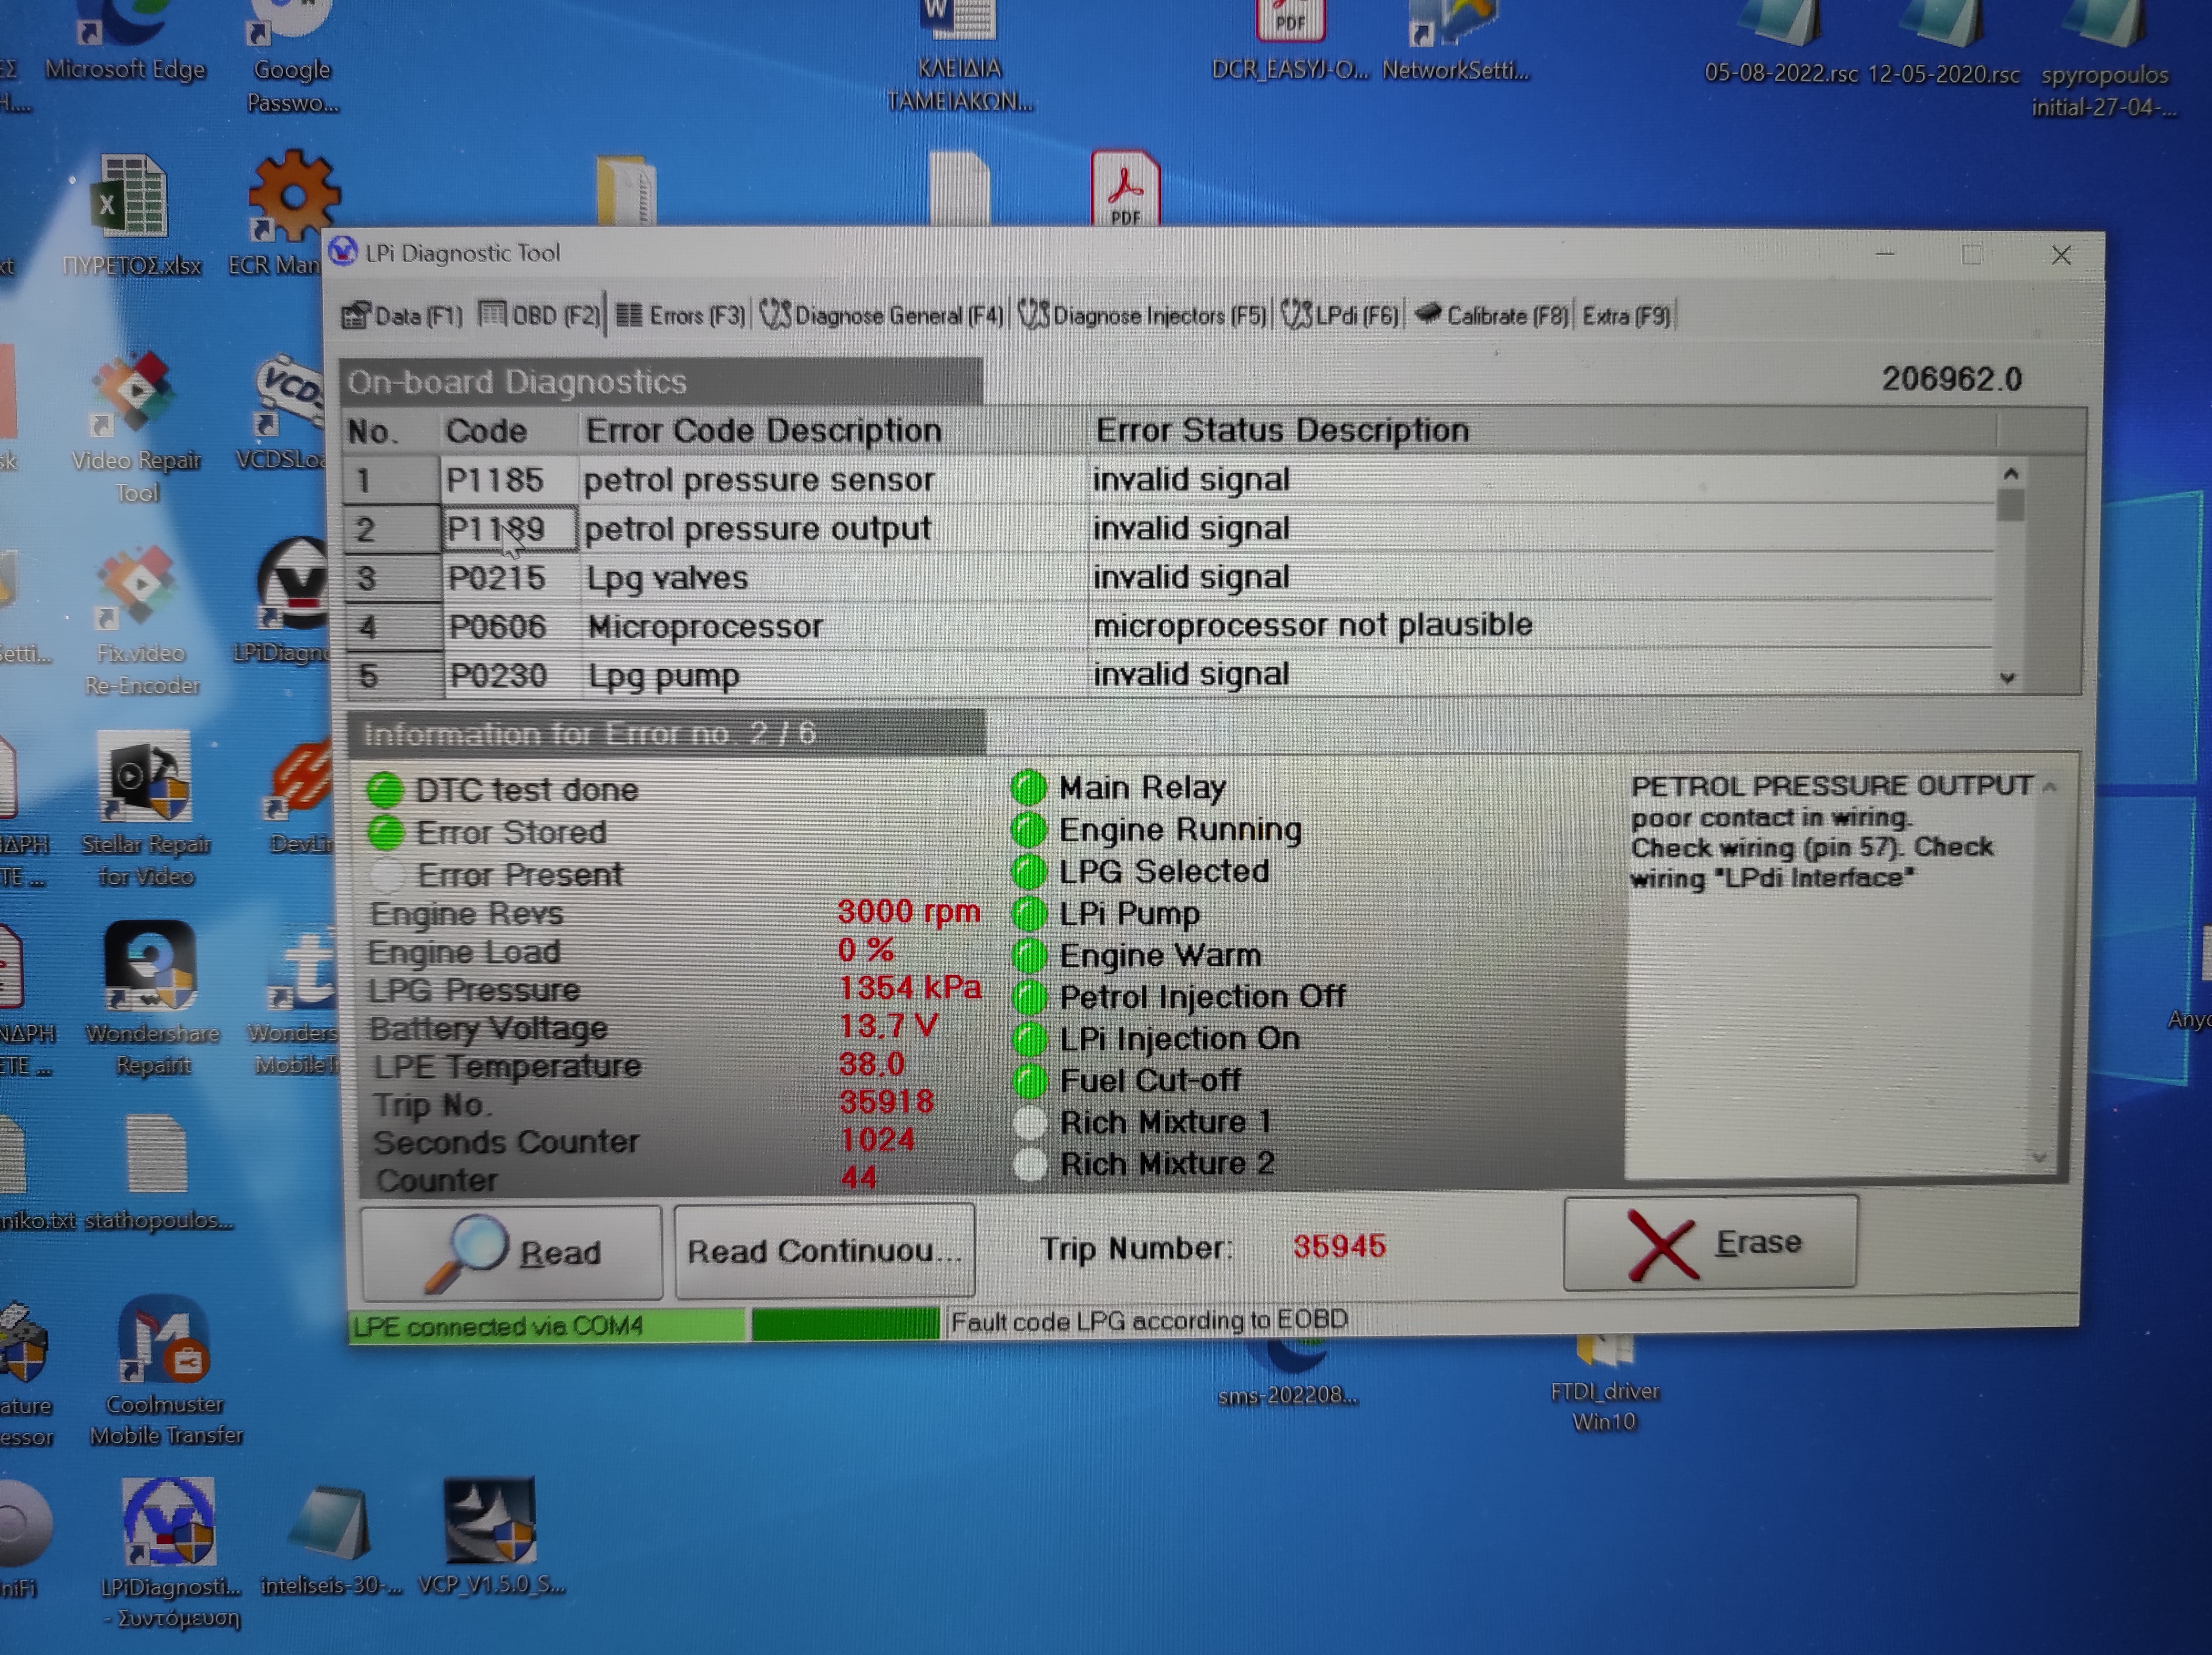Open the Calibrate (F8) tab

pyautogui.click(x=1491, y=316)
